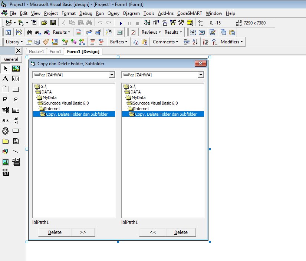Select the horizontal scrollbar control tool
Viewport: 306px width, 261px height.
(x=6, y=120)
